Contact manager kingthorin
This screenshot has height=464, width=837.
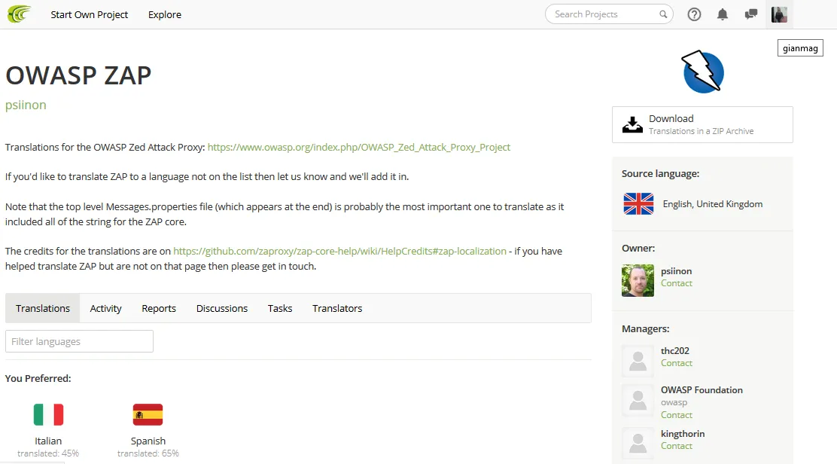pos(677,446)
